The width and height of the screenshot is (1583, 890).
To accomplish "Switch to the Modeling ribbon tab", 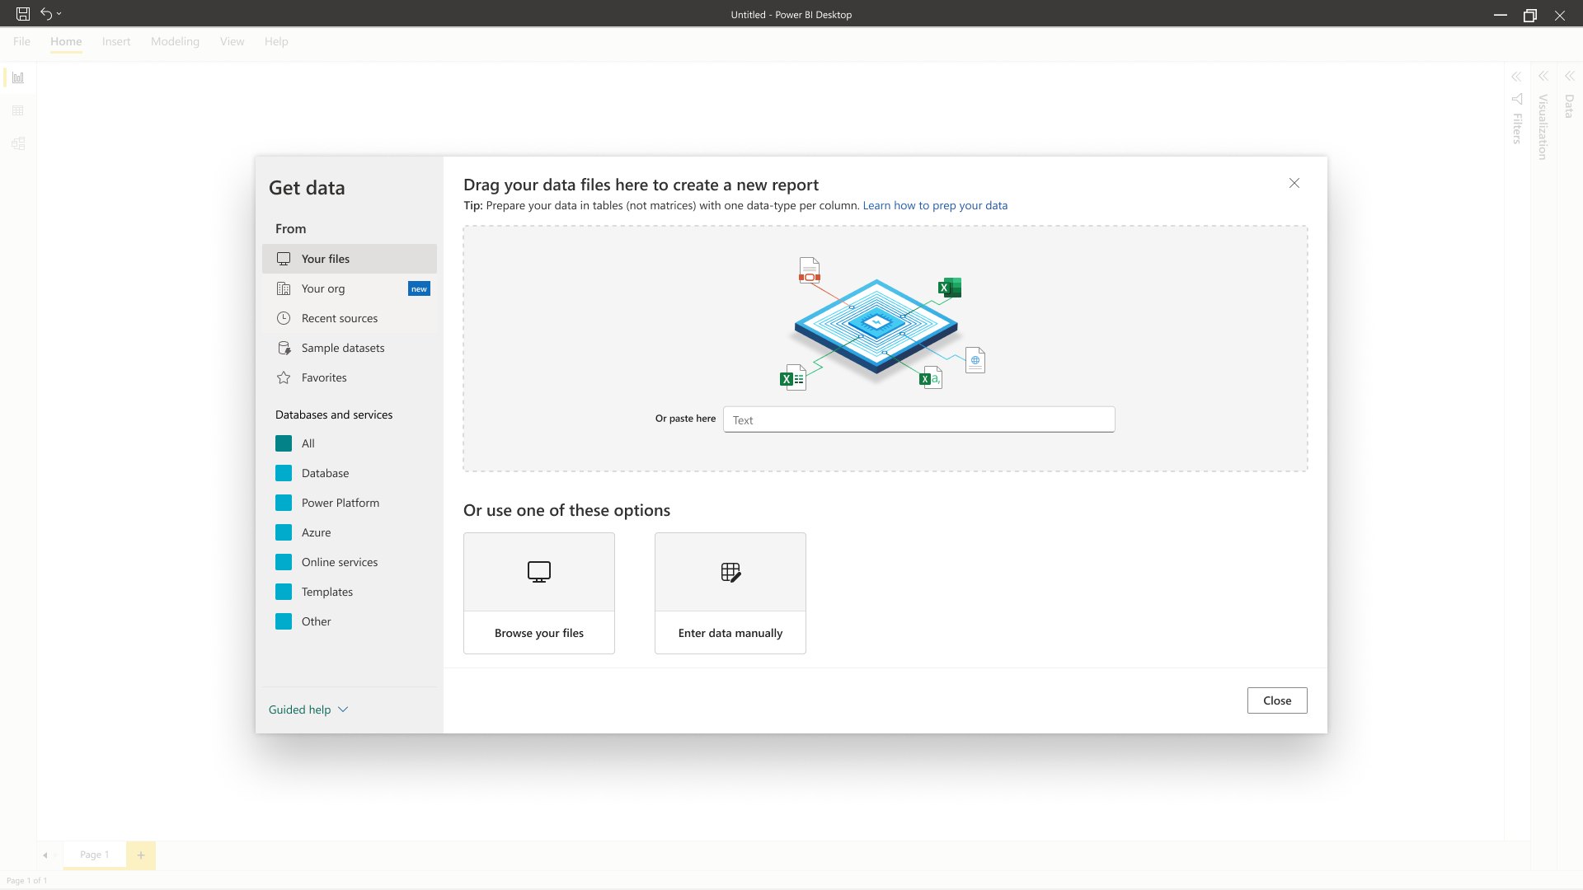I will [x=175, y=41].
